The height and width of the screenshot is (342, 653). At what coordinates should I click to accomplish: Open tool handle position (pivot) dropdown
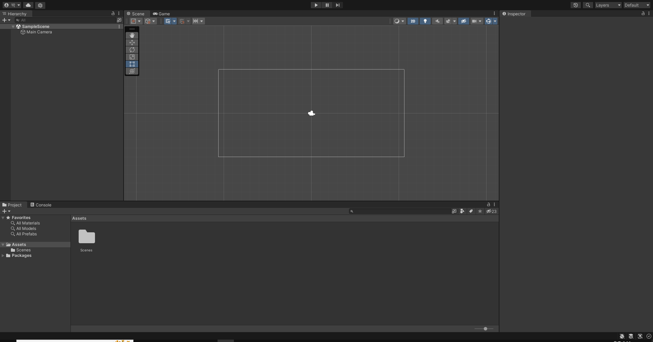pos(136,21)
